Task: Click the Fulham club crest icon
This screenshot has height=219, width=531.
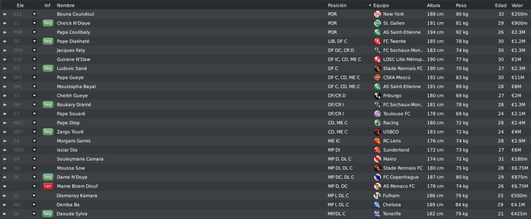Action: 377,195
